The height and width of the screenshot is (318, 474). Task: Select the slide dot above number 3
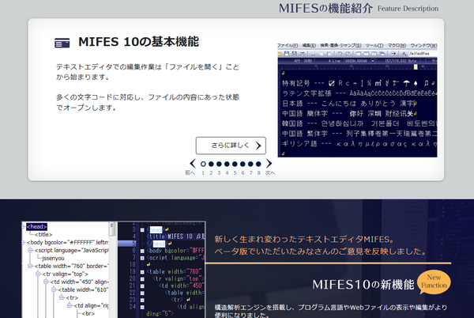(219, 164)
